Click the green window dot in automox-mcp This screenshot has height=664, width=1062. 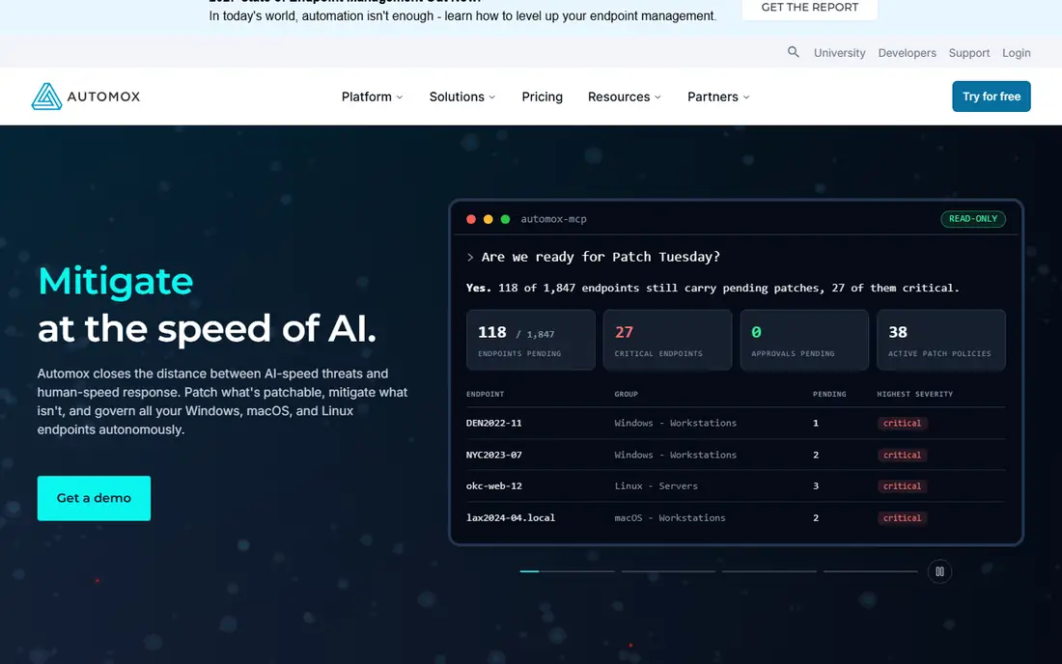[505, 219]
